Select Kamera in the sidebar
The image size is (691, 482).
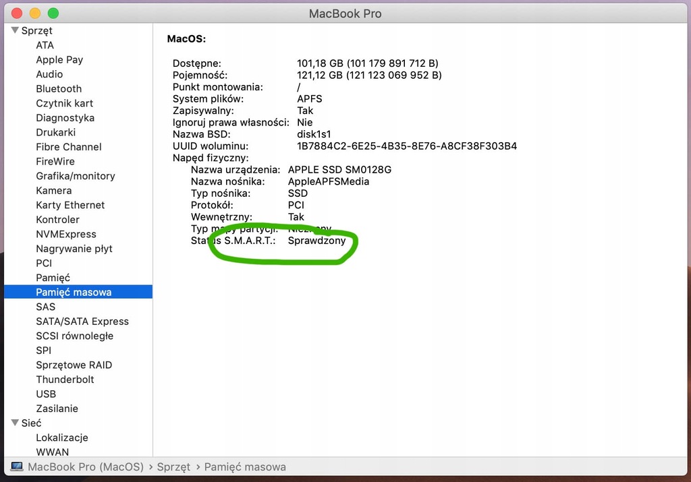tap(54, 190)
